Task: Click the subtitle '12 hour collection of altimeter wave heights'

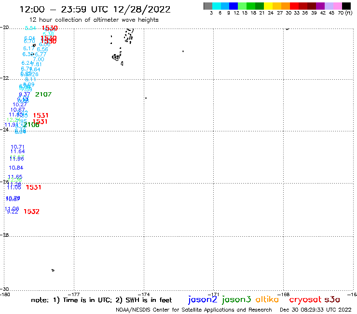Action: tap(94, 20)
